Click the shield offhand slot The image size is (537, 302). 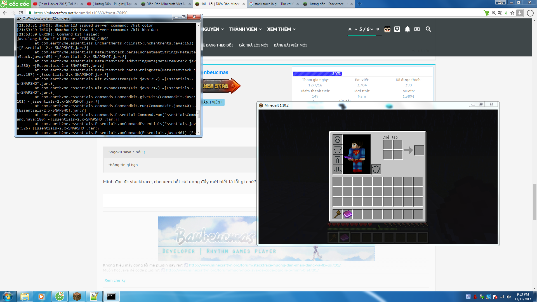point(376,169)
